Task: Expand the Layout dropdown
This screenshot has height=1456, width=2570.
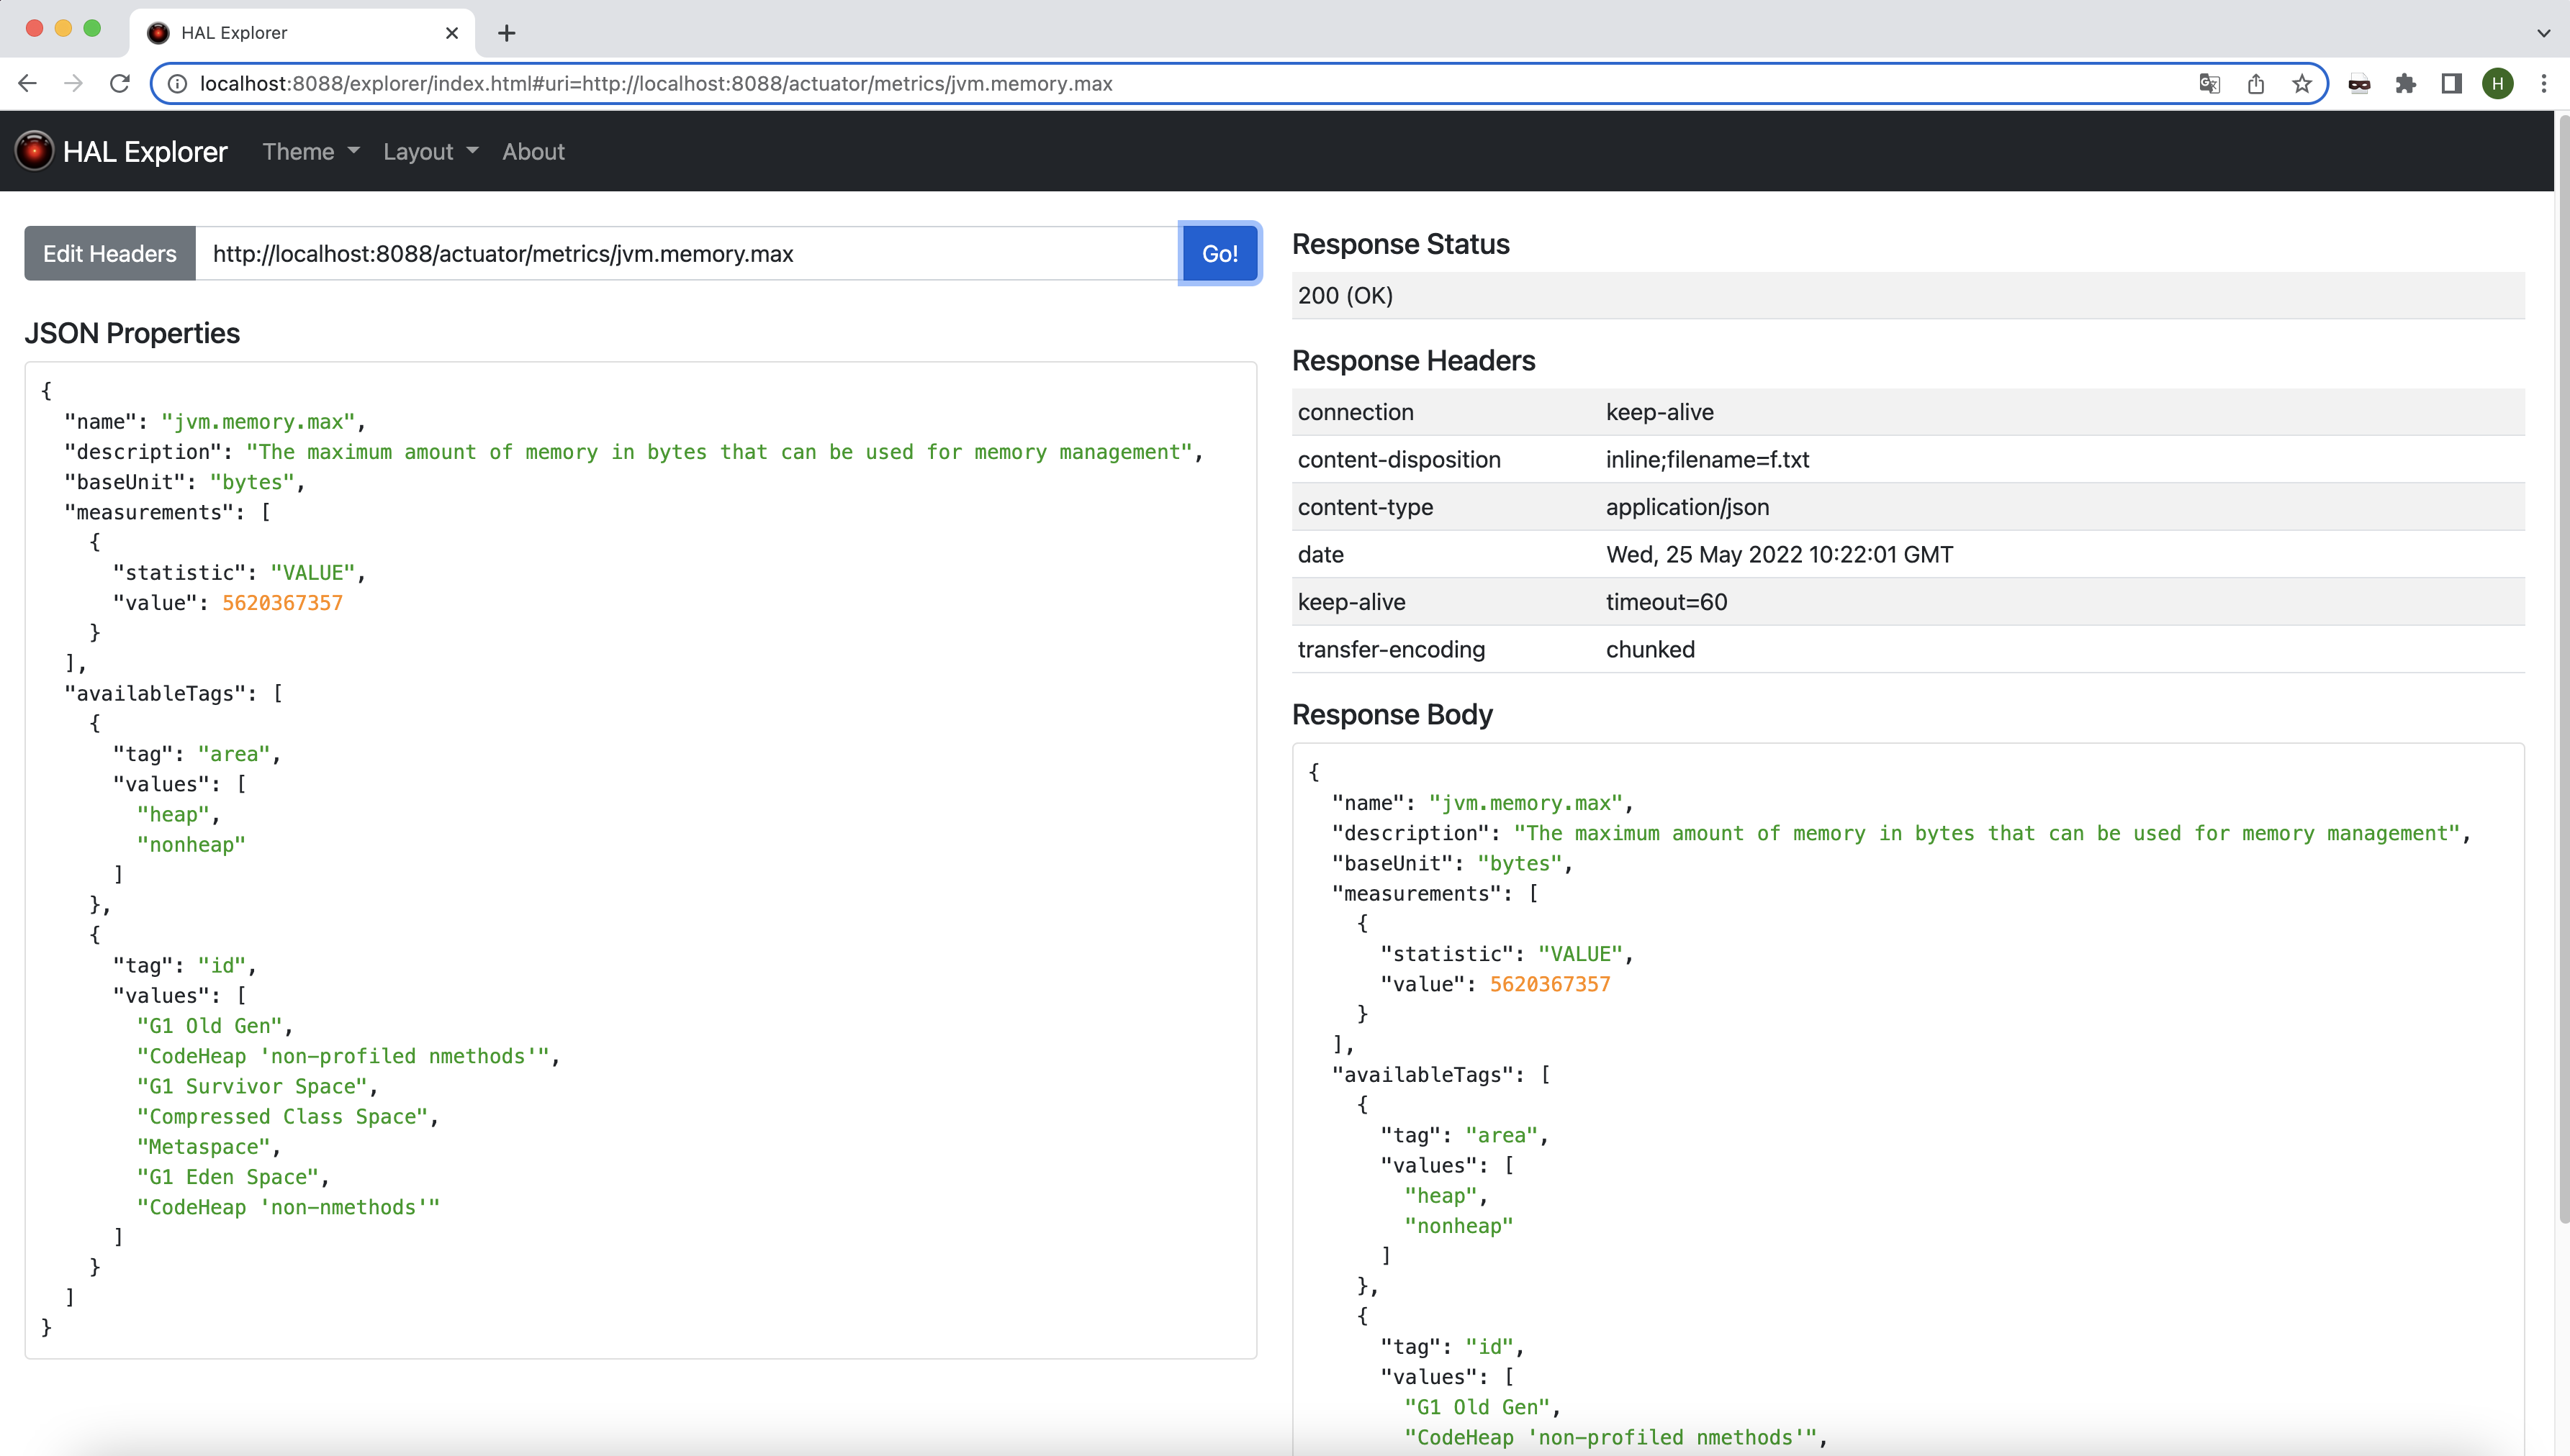Action: point(430,151)
